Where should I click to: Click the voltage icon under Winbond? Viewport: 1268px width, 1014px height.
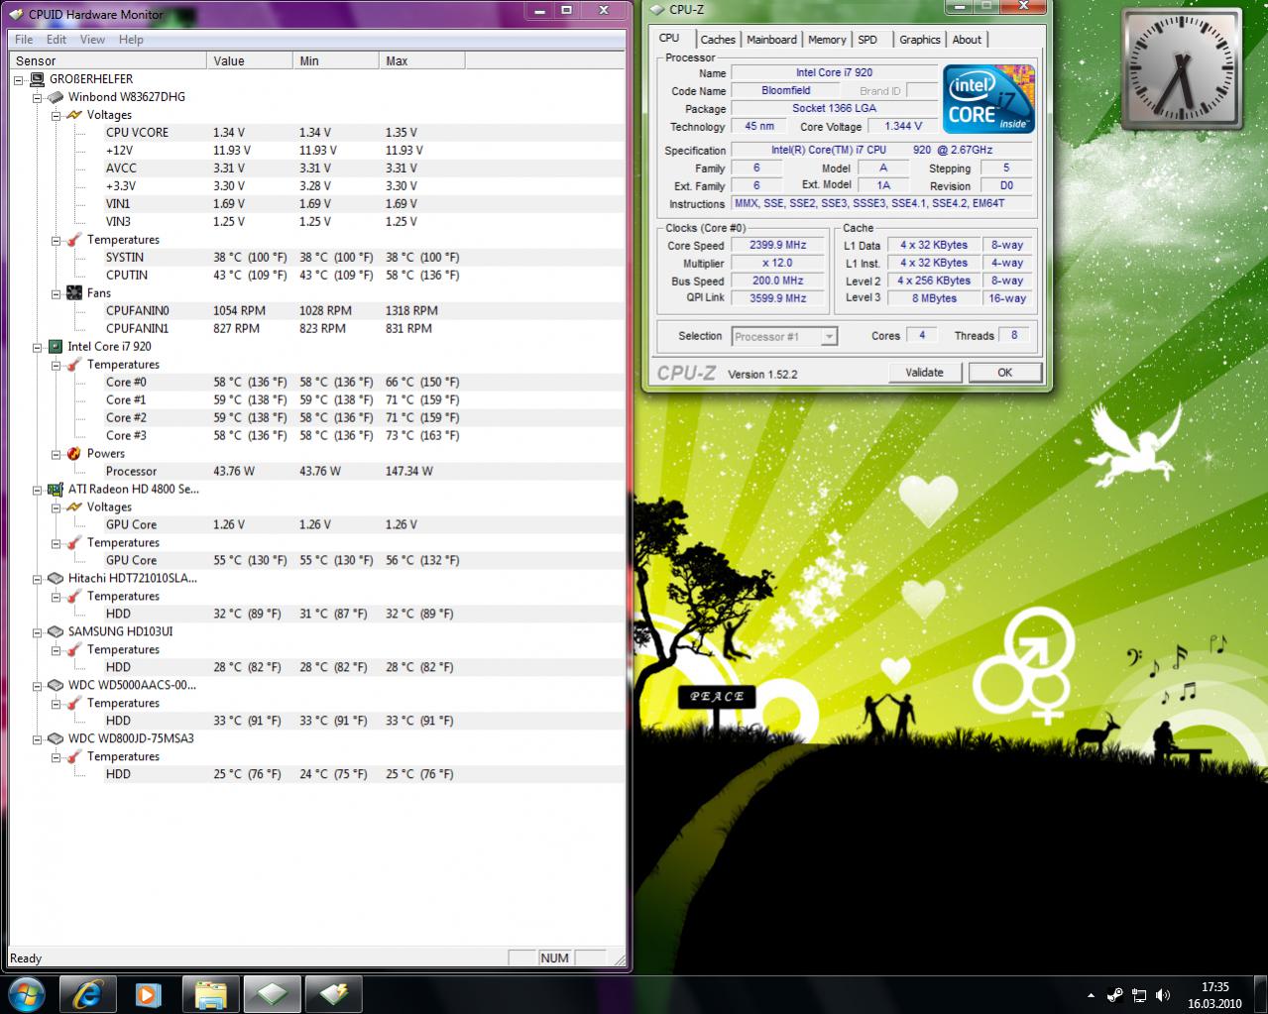74,115
